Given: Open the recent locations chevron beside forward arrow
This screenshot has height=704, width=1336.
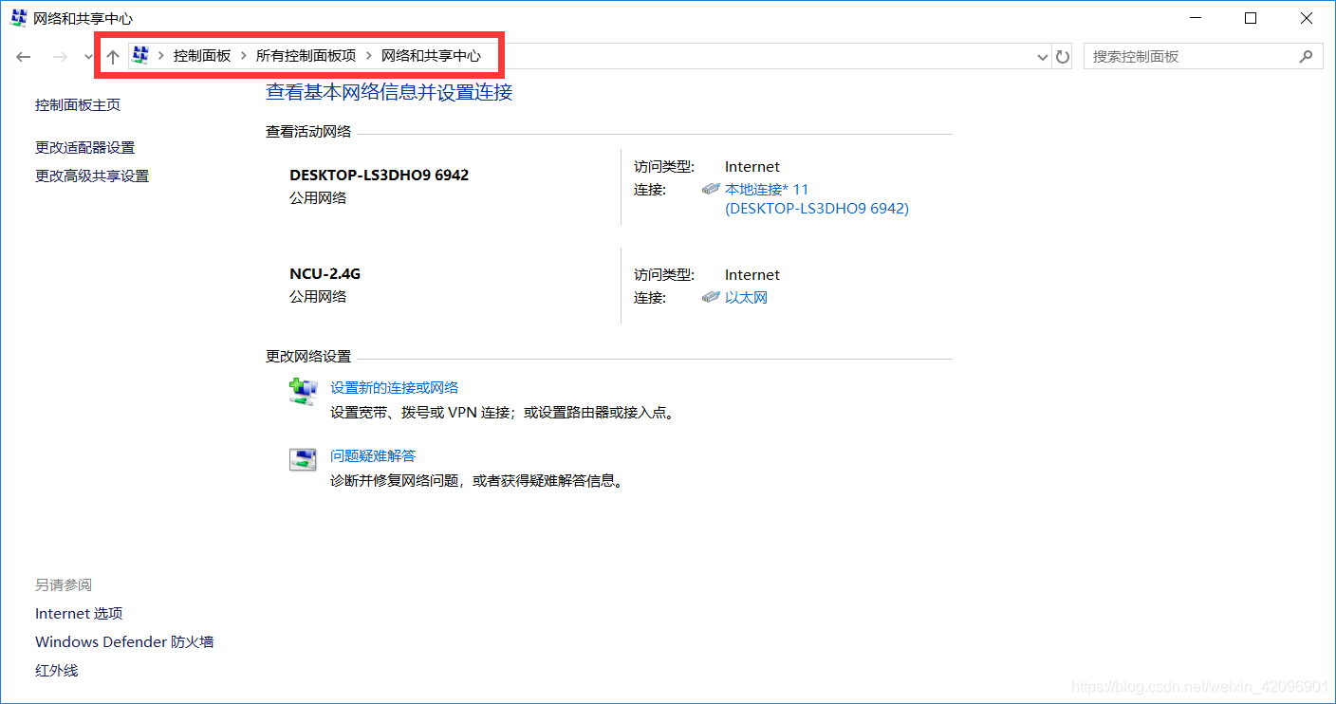Looking at the screenshot, I should [x=87, y=56].
